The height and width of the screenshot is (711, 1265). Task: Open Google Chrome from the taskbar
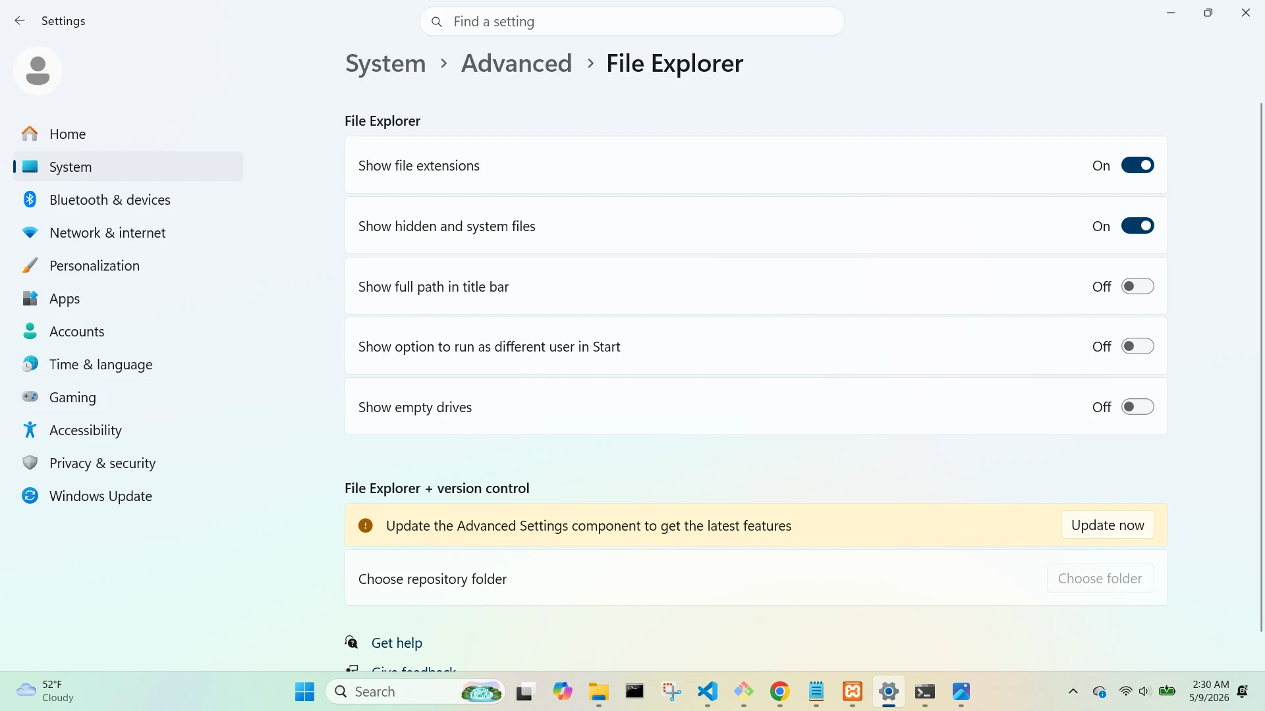pos(779,691)
